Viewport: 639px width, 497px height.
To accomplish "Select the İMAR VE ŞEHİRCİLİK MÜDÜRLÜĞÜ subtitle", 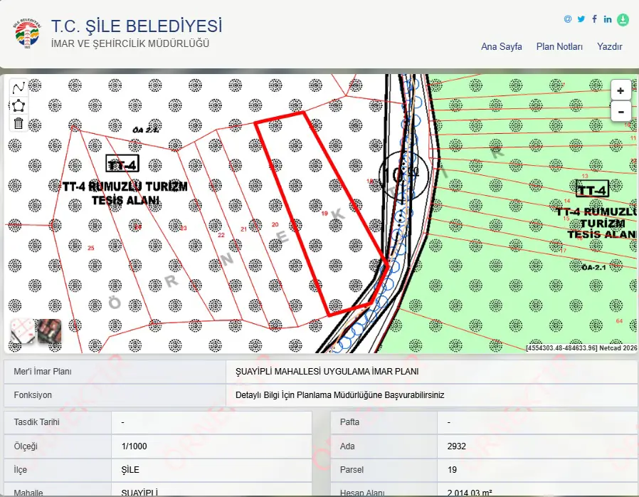I will [130, 43].
